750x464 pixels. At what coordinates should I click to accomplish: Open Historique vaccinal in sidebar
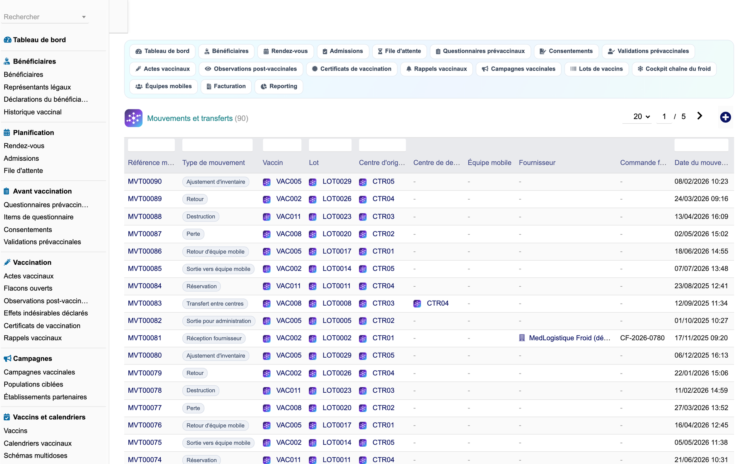32,112
